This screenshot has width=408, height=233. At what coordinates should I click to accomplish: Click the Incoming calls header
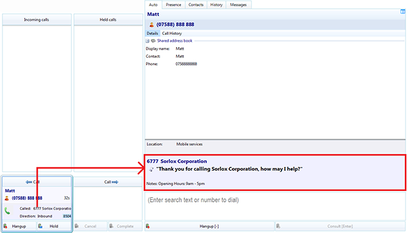[36, 20]
